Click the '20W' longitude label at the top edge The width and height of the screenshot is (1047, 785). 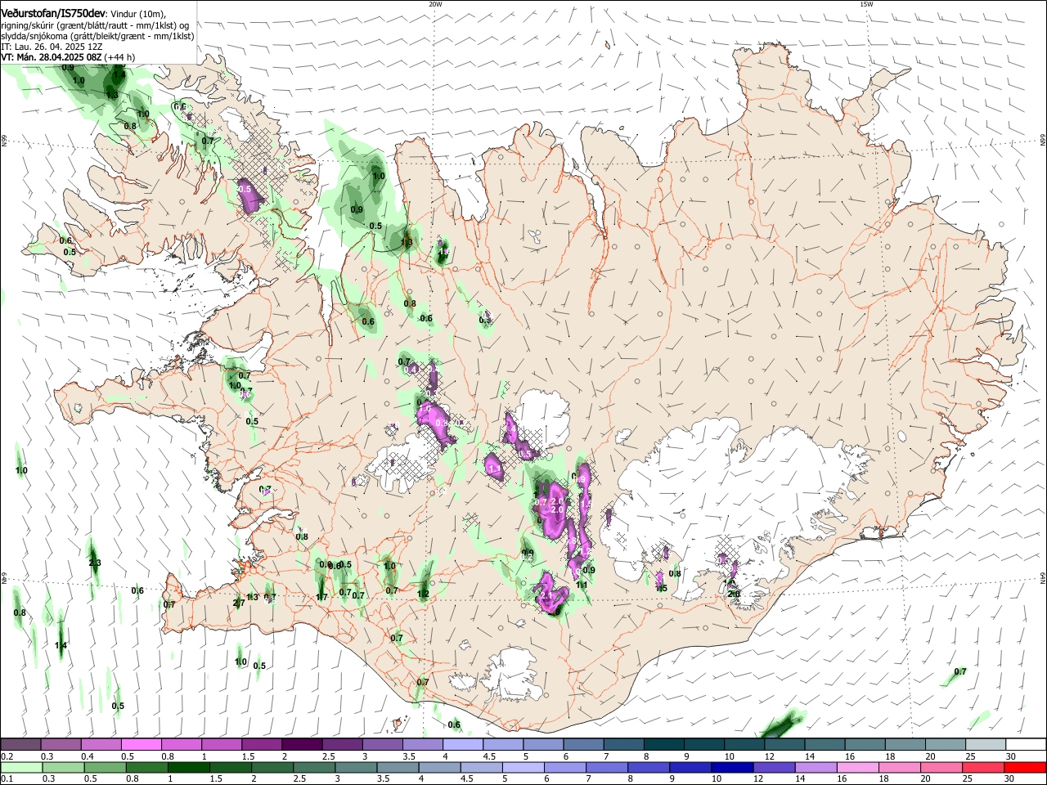tap(435, 4)
